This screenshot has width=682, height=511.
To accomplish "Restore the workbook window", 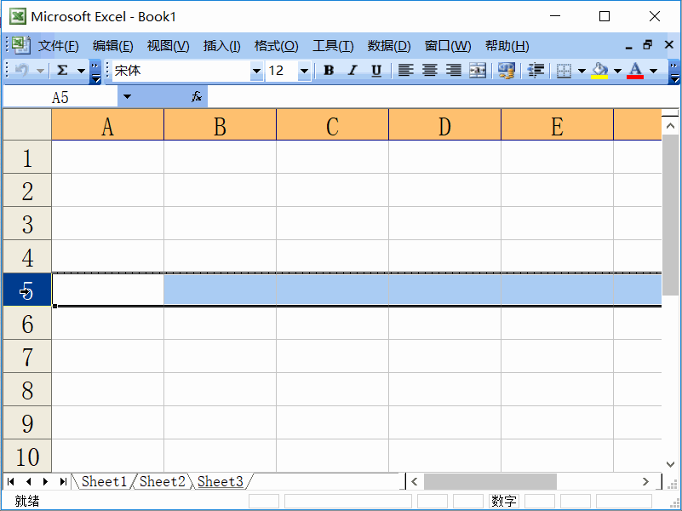I will click(648, 45).
